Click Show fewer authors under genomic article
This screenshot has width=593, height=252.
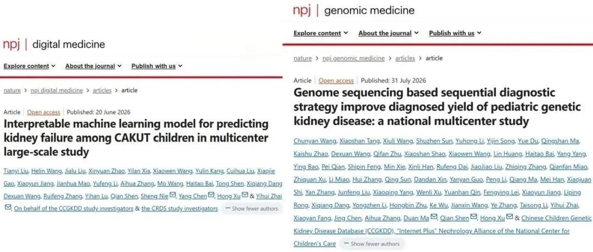pyautogui.click(x=372, y=244)
